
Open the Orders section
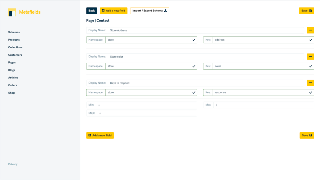[12, 85]
